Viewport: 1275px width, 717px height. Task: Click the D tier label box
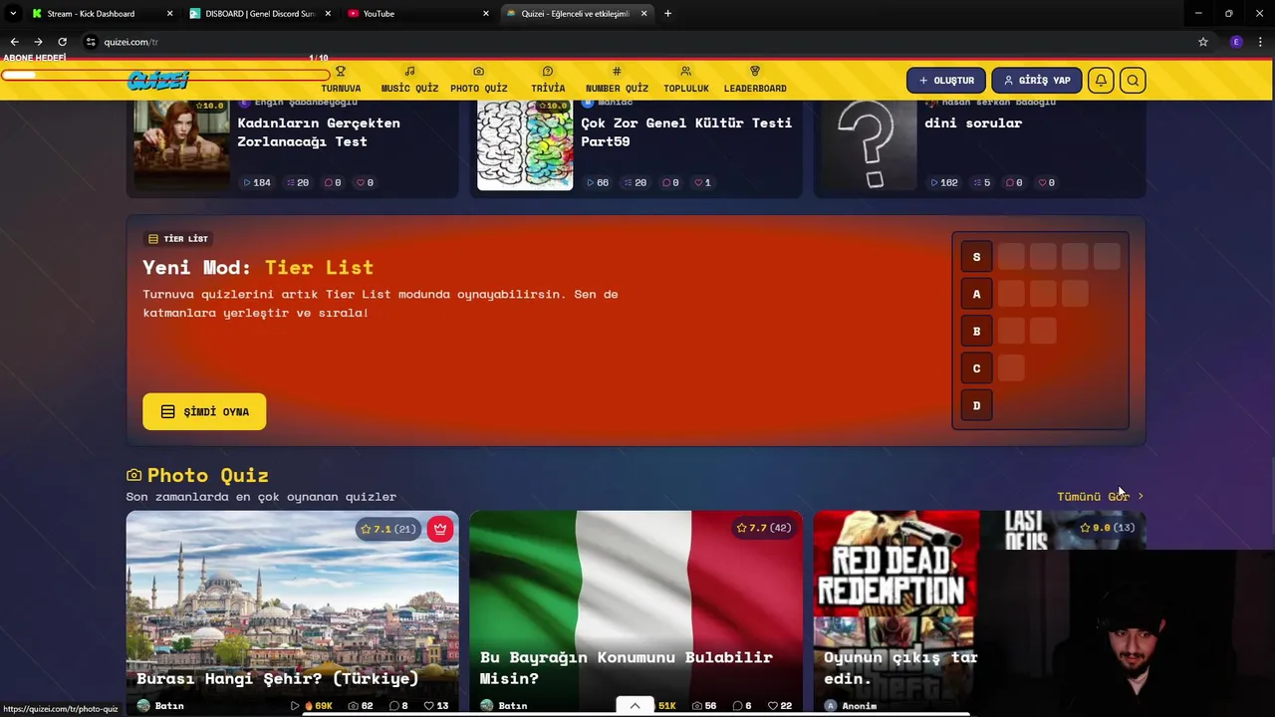[x=976, y=405]
